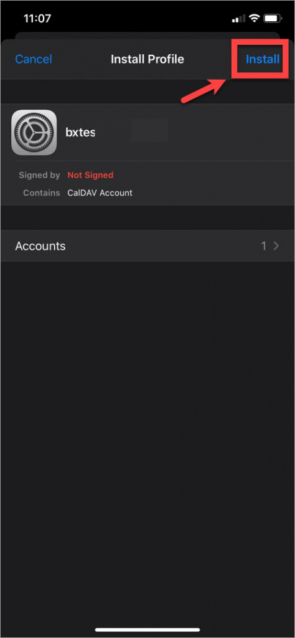This screenshot has height=638, width=295.
Task: Tap the account count number 1
Action: [x=264, y=245]
